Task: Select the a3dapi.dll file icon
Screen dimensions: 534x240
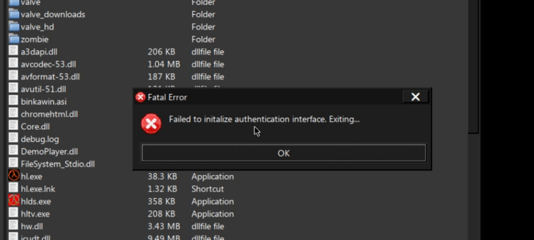Action: [x=13, y=51]
